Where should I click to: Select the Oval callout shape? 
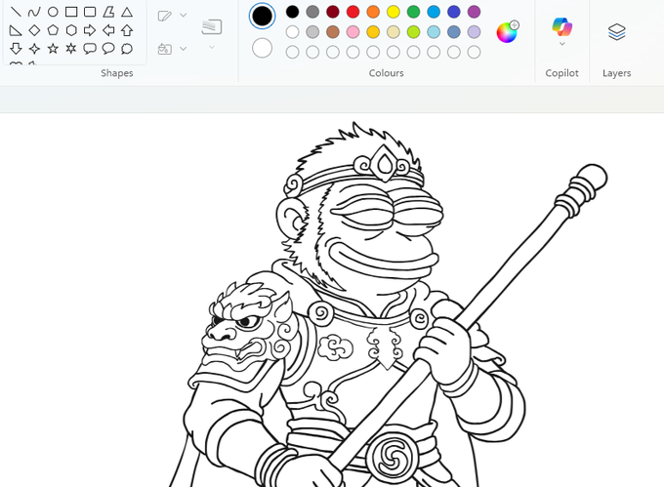click(x=108, y=49)
